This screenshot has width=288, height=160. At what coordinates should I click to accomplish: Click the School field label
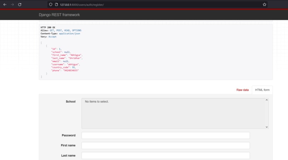(x=70, y=101)
